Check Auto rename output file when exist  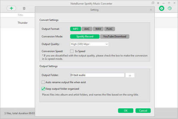pyautogui.click(x=43, y=82)
